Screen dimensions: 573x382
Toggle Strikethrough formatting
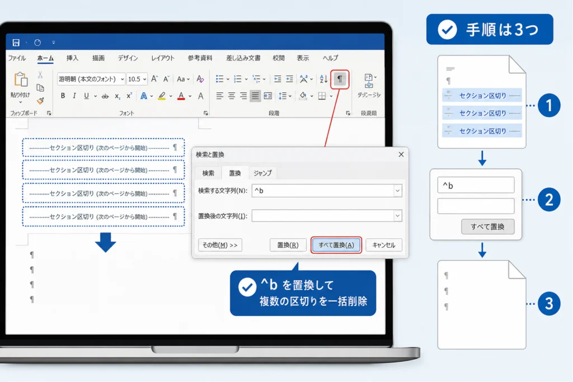(x=105, y=96)
